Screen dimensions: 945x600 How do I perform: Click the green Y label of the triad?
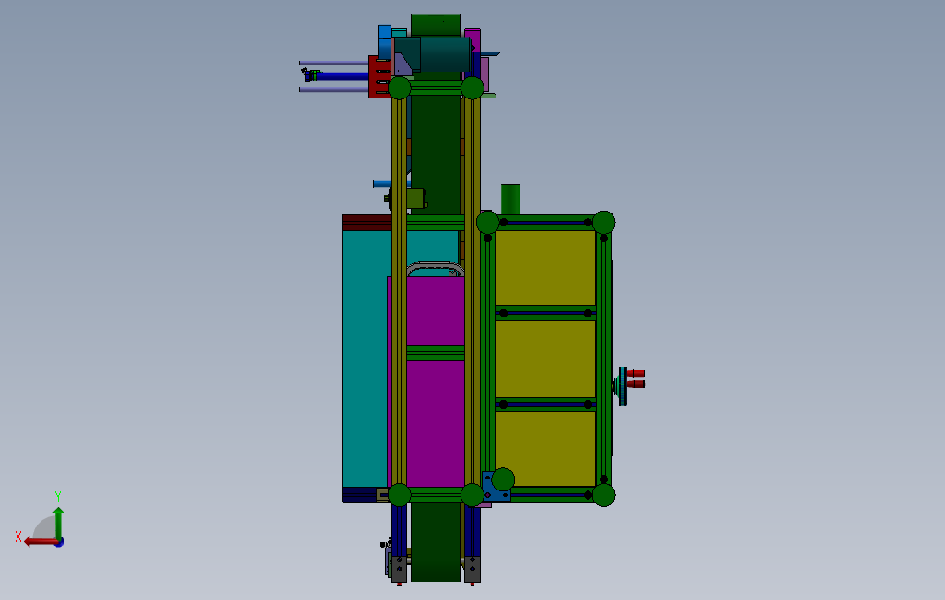[58, 496]
